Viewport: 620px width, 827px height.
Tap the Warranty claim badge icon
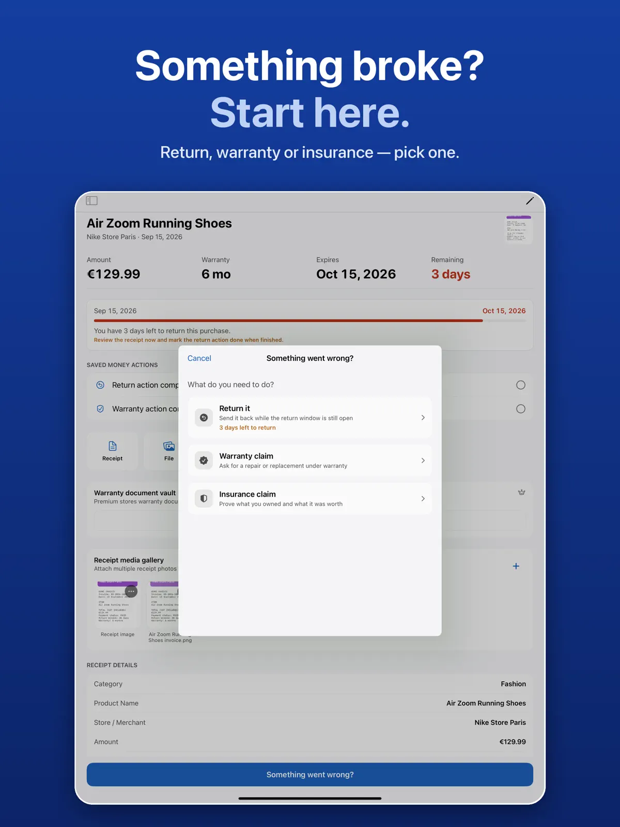(x=204, y=461)
